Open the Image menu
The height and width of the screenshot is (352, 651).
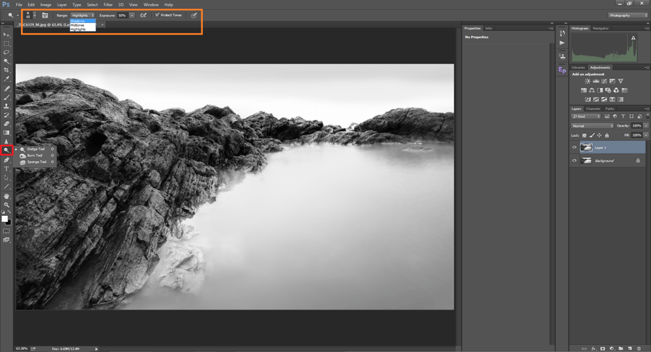[x=45, y=5]
